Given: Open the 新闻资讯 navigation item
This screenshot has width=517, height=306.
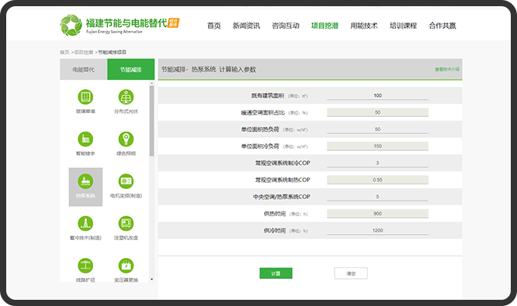Looking at the screenshot, I should 246,26.
